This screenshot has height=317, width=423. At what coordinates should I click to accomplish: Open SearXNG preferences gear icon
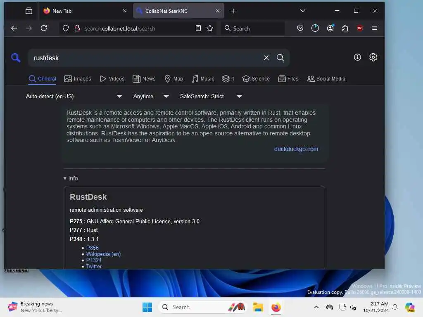click(x=373, y=57)
